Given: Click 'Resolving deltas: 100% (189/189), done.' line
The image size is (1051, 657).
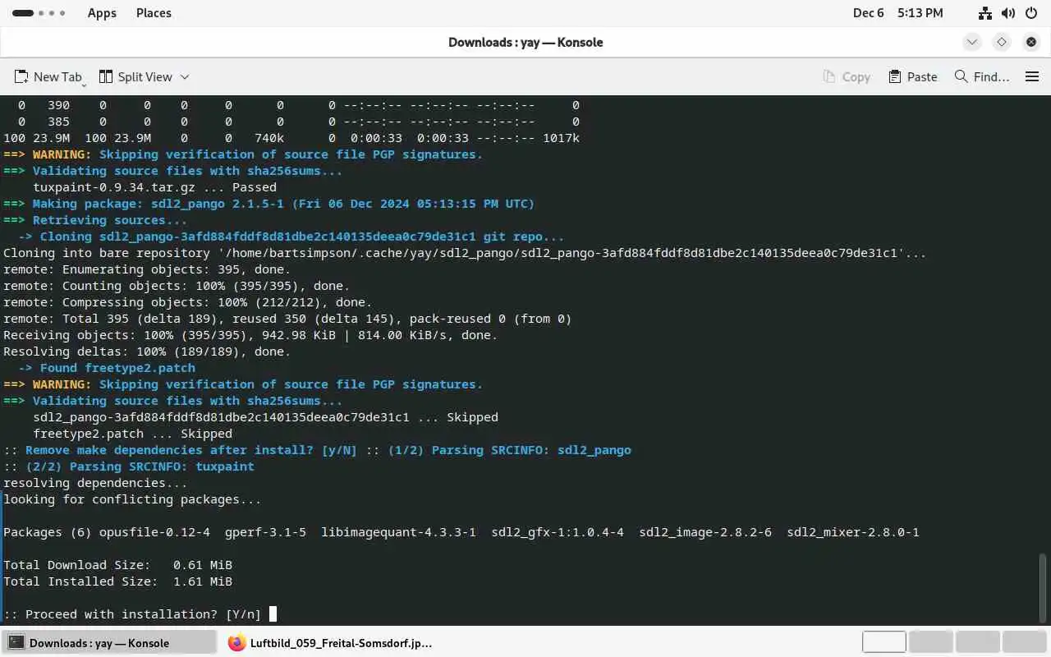Looking at the screenshot, I should point(147,351).
